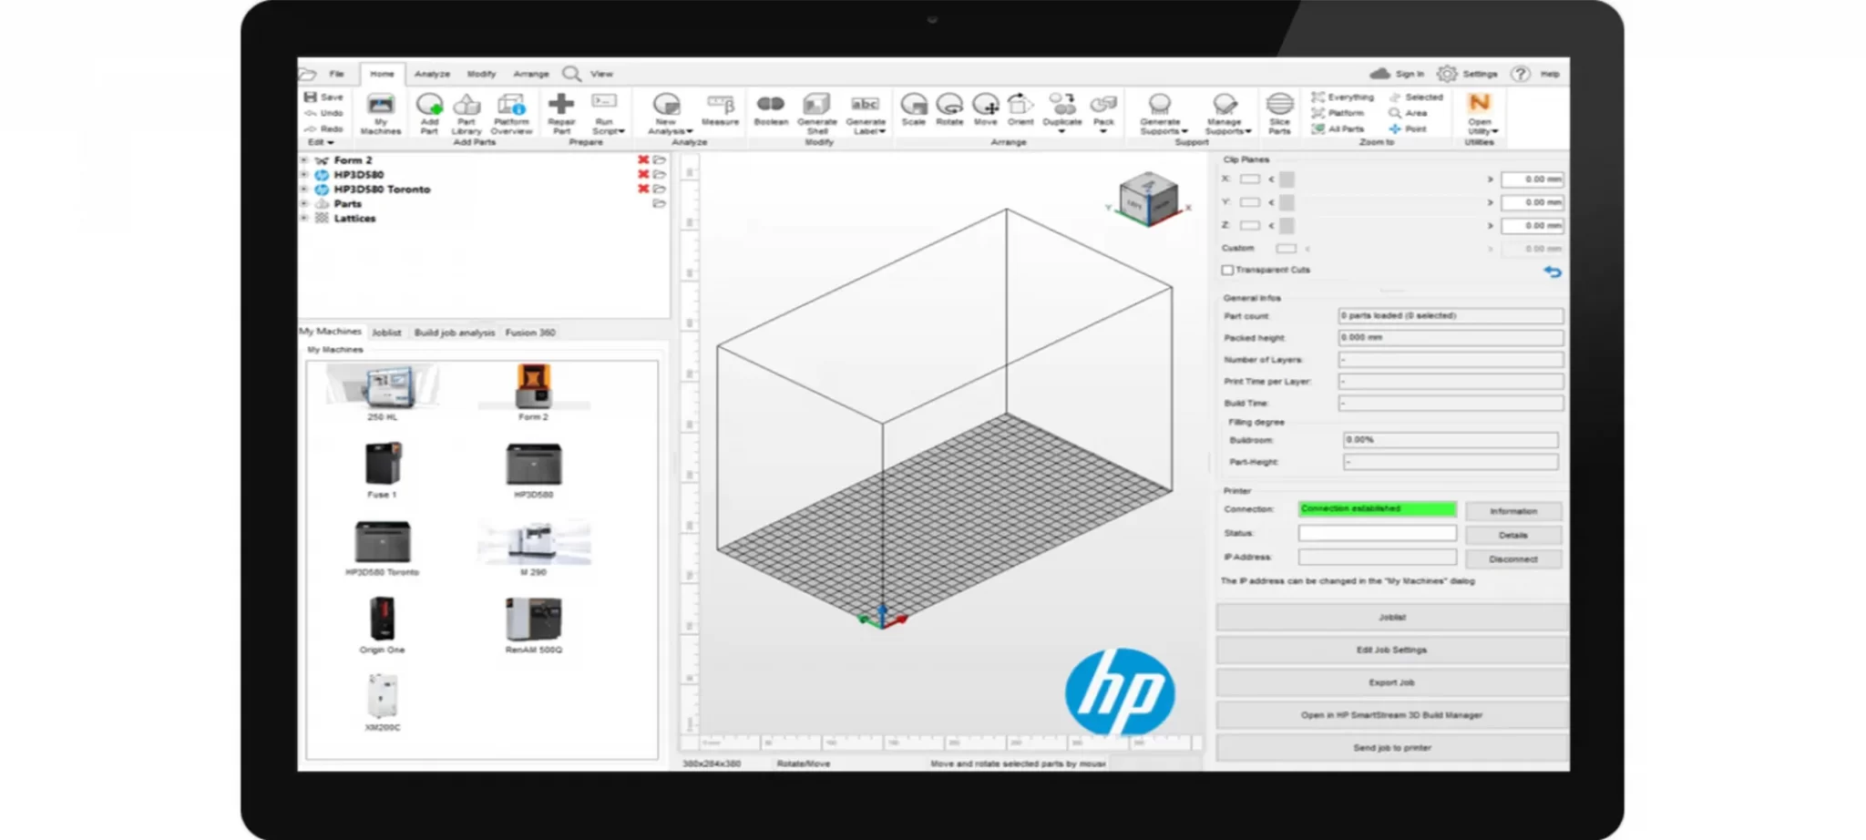
Task: Select the Move tool
Action: [986, 109]
